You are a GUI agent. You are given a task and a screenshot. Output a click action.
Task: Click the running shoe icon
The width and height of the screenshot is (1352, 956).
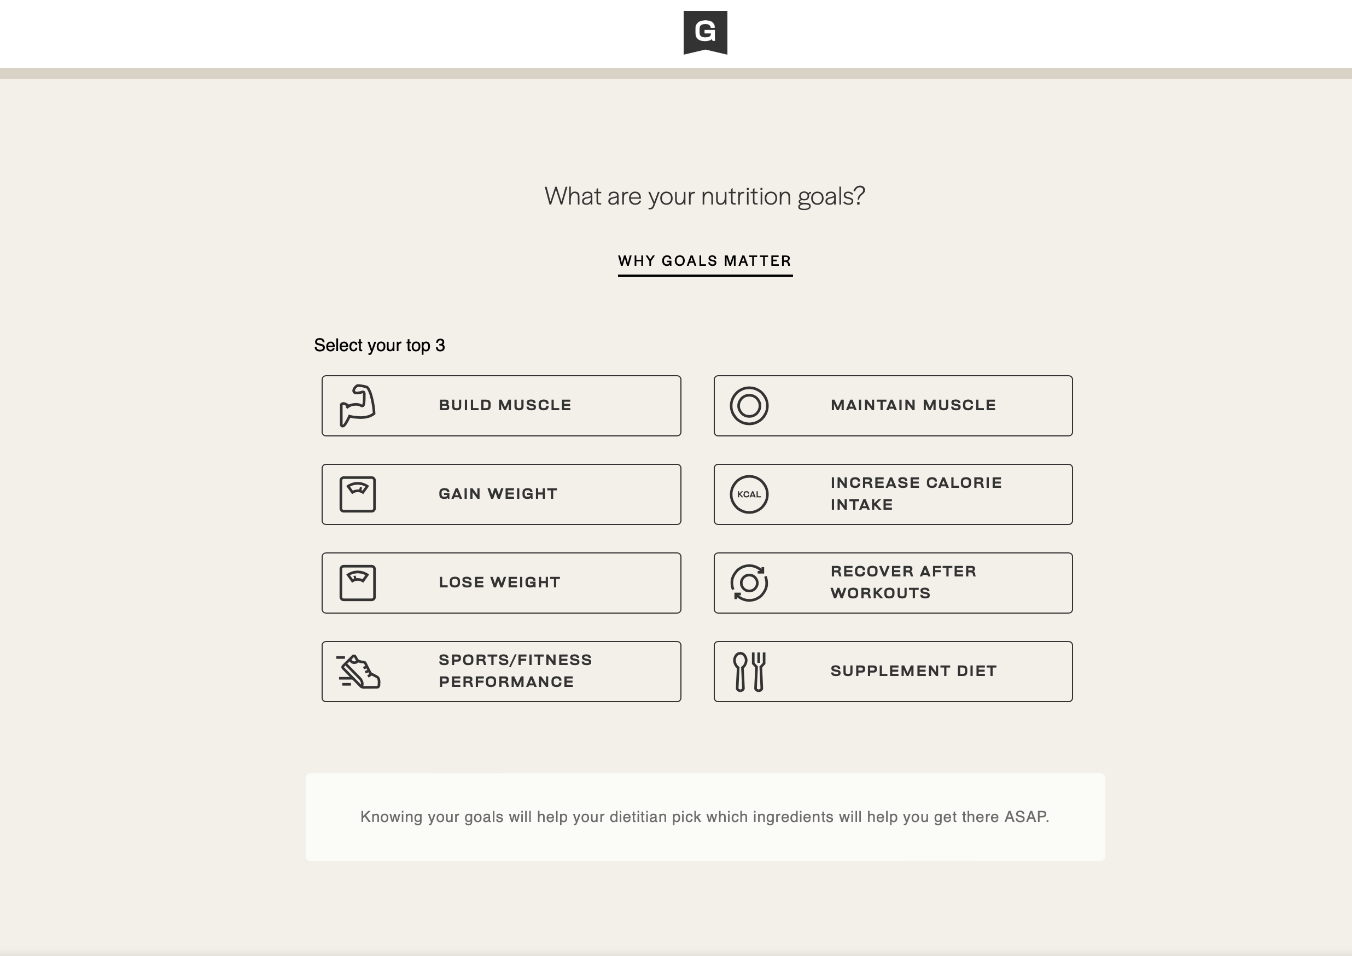[x=358, y=672]
